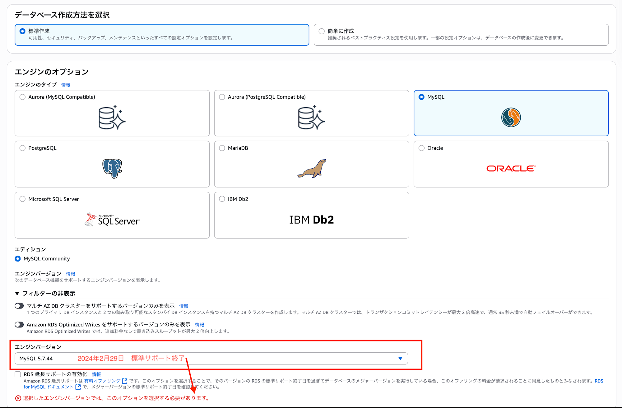This screenshot has width=622, height=408.
Task: Click the エンジンのオプション heading
Action: (52, 72)
